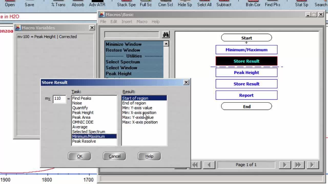328x184 pixels.
Task: Go to next page arrow
Action: pyautogui.click(x=285, y=165)
